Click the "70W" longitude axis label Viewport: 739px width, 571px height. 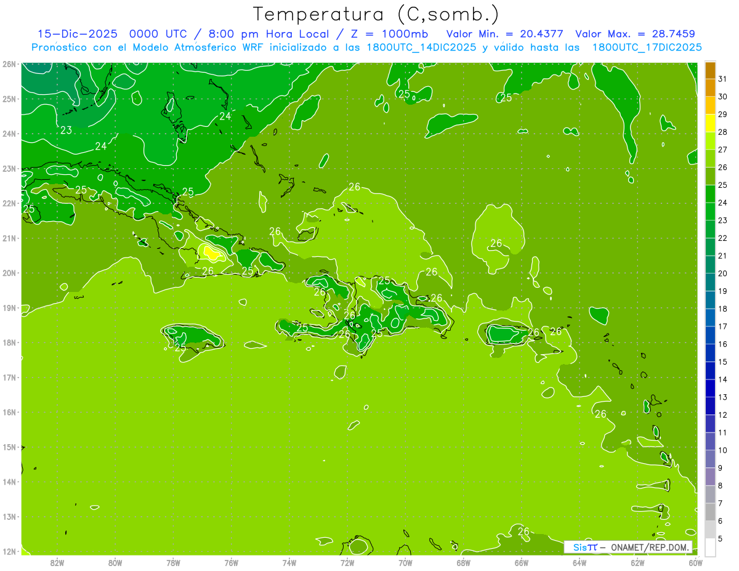click(x=405, y=562)
